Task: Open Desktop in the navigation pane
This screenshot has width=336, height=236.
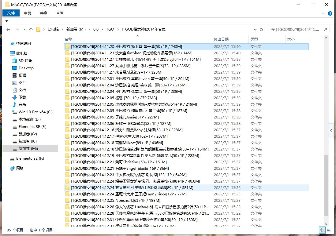Action: (26, 68)
